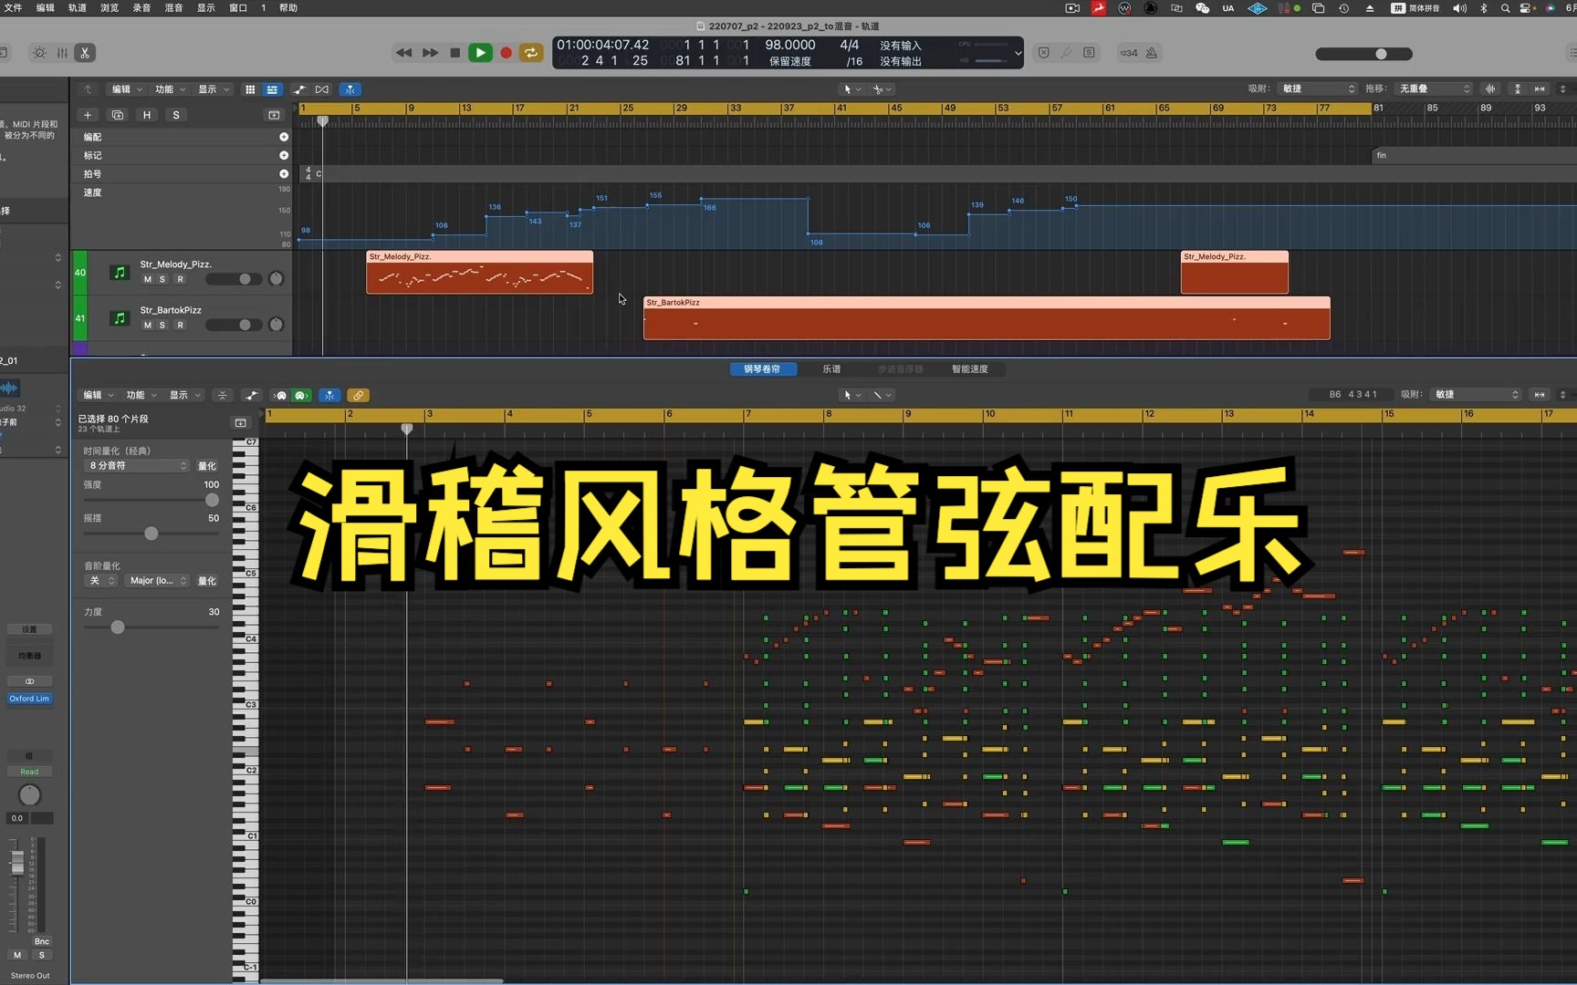Toggle cycle mode button

[x=531, y=53]
